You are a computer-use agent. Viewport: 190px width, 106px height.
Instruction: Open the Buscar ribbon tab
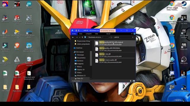(x=108, y=34)
